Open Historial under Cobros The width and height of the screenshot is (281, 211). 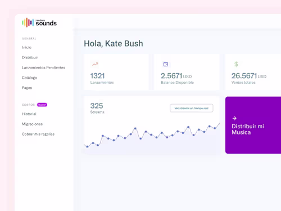29,114
